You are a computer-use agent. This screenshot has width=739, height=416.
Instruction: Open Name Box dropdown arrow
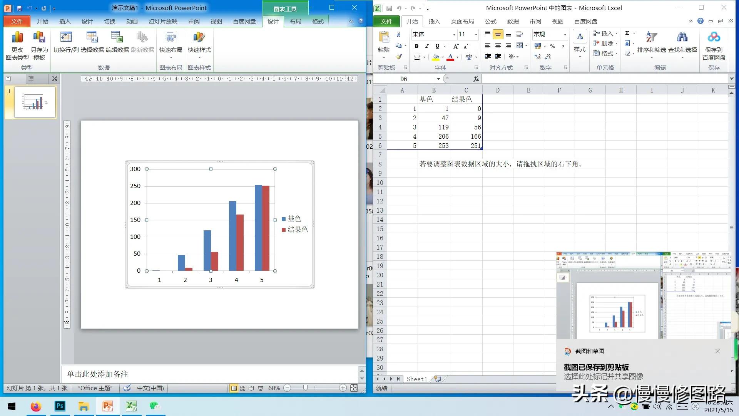point(438,79)
